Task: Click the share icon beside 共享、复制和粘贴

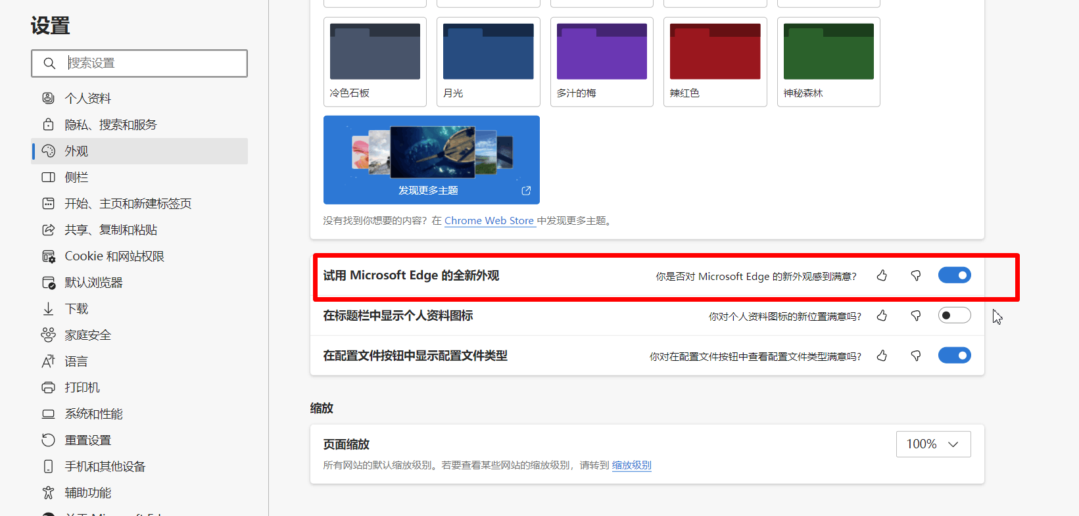Action: click(x=48, y=229)
